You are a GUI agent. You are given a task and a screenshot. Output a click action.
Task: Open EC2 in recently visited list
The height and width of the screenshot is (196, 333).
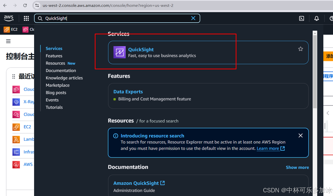[27, 127]
